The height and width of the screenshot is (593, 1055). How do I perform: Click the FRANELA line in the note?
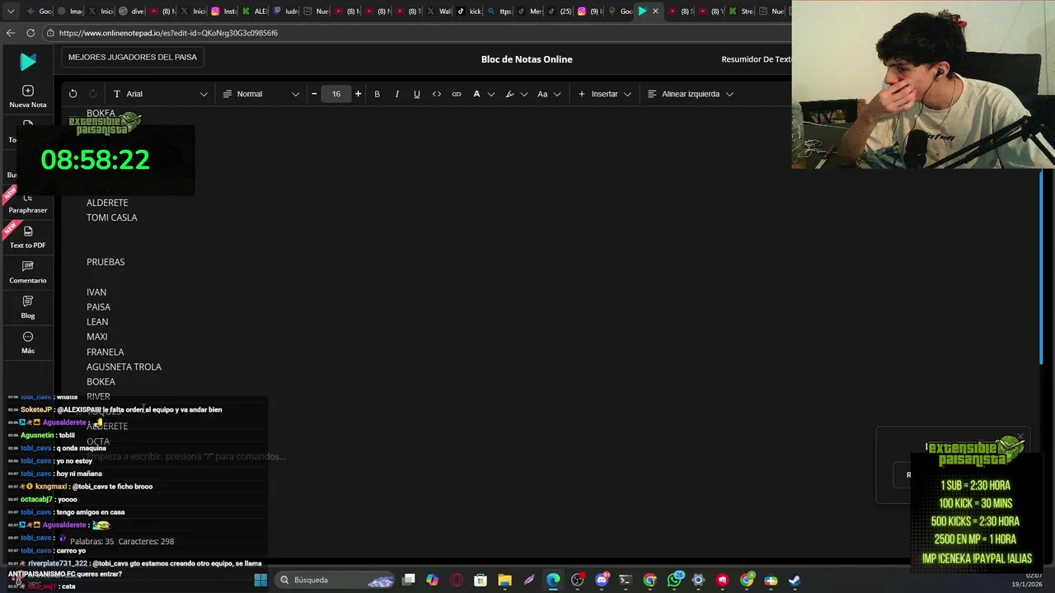click(x=105, y=352)
